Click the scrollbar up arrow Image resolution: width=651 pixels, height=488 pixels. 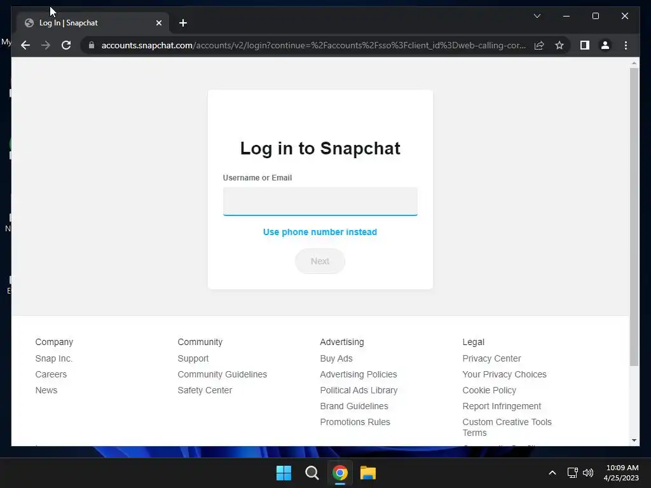pyautogui.click(x=634, y=63)
